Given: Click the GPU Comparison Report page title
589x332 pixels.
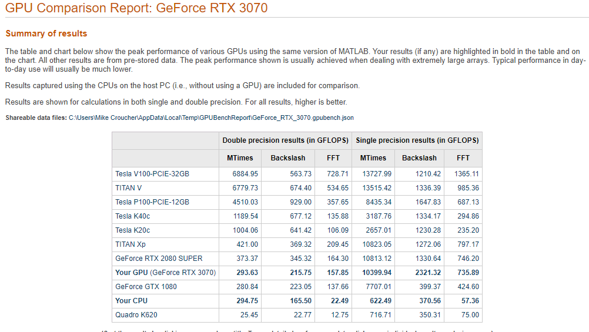Looking at the screenshot, I should 136,8.
